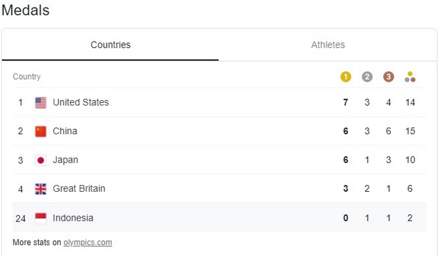
Task: Select the Countries tab
Action: point(111,44)
